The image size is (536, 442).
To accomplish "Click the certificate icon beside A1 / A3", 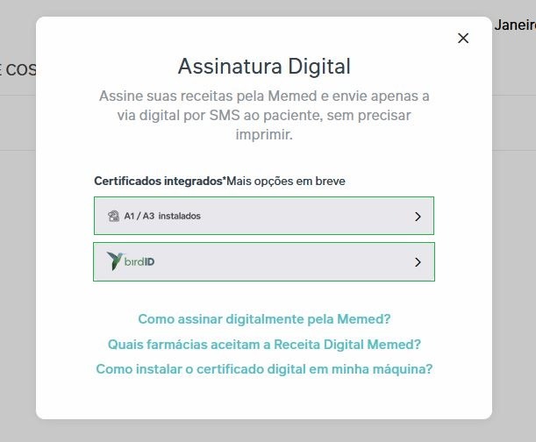I will coord(113,216).
